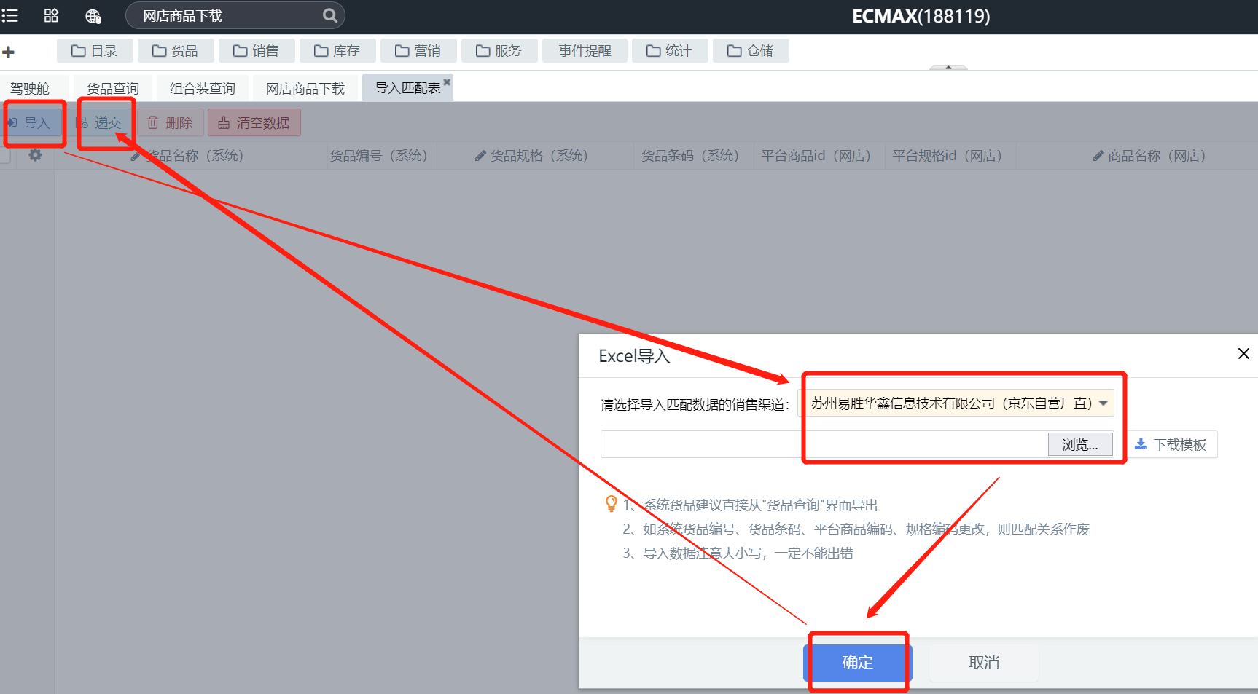Open the 统计 menu
The image size is (1258, 694).
[670, 50]
